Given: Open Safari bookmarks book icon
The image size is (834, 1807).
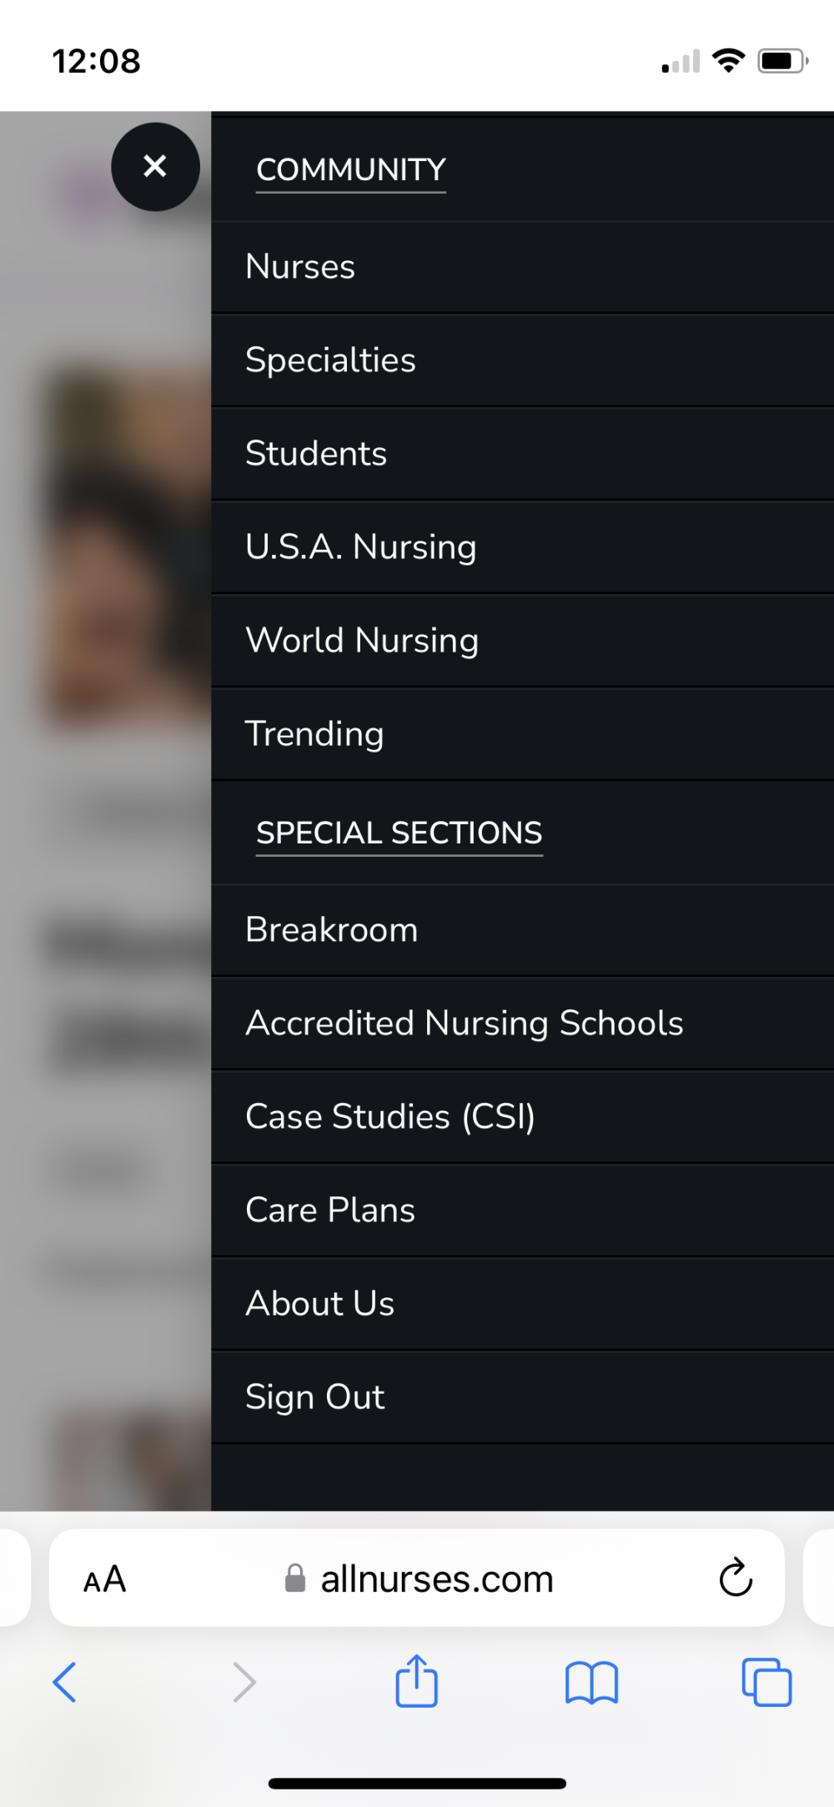Looking at the screenshot, I should click(591, 1682).
